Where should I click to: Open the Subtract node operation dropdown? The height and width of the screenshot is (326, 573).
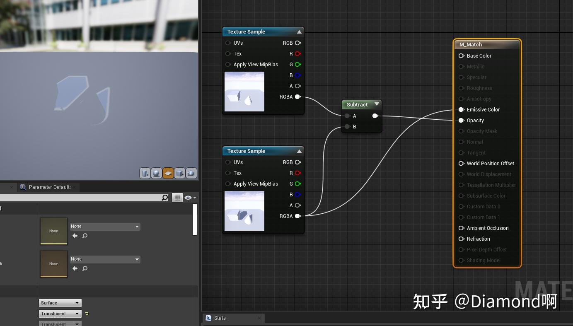[377, 104]
